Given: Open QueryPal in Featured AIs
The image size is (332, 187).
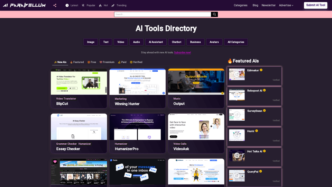Looking at the screenshot, I should click(x=252, y=171).
